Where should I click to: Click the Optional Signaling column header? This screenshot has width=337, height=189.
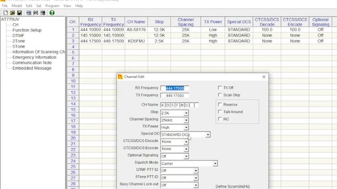pos(321,22)
